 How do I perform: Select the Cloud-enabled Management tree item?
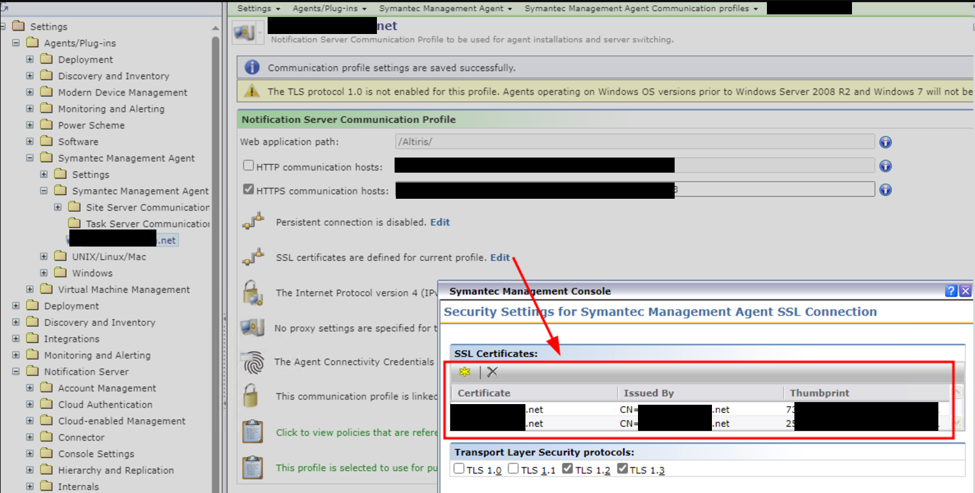(x=122, y=421)
